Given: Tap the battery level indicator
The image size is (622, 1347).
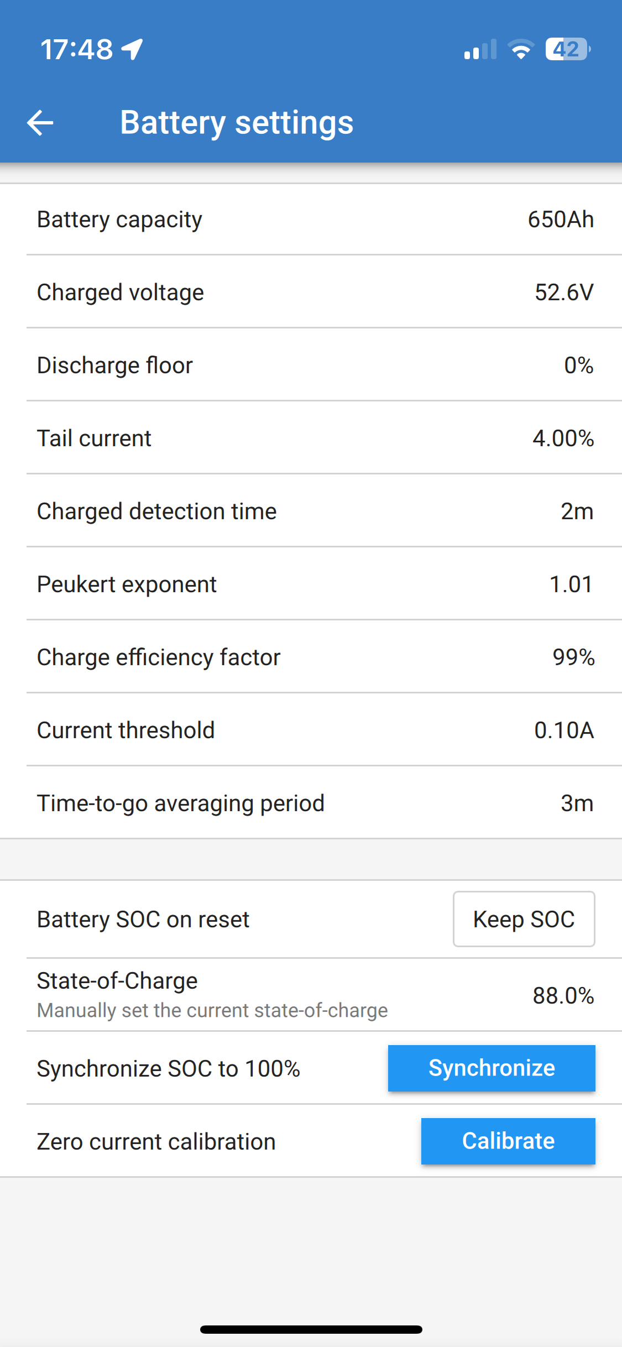Looking at the screenshot, I should (x=567, y=50).
